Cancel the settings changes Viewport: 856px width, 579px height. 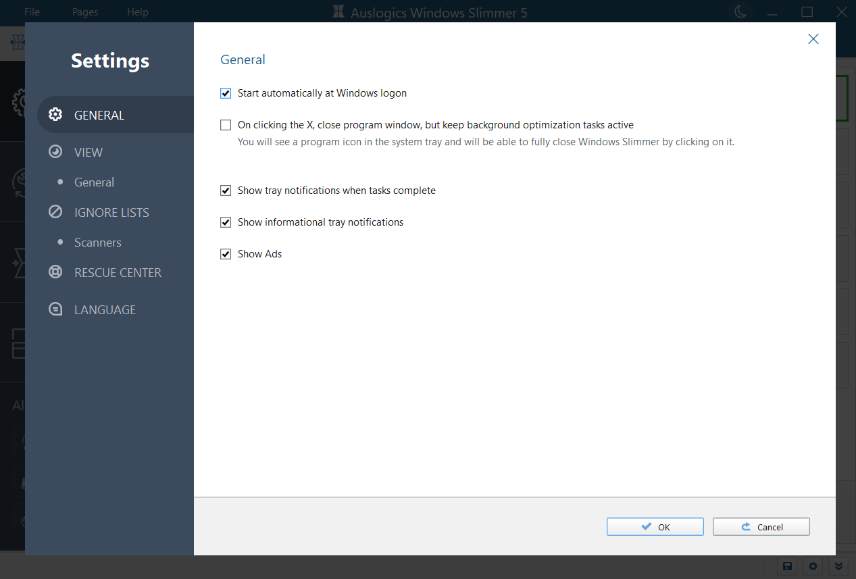click(761, 526)
